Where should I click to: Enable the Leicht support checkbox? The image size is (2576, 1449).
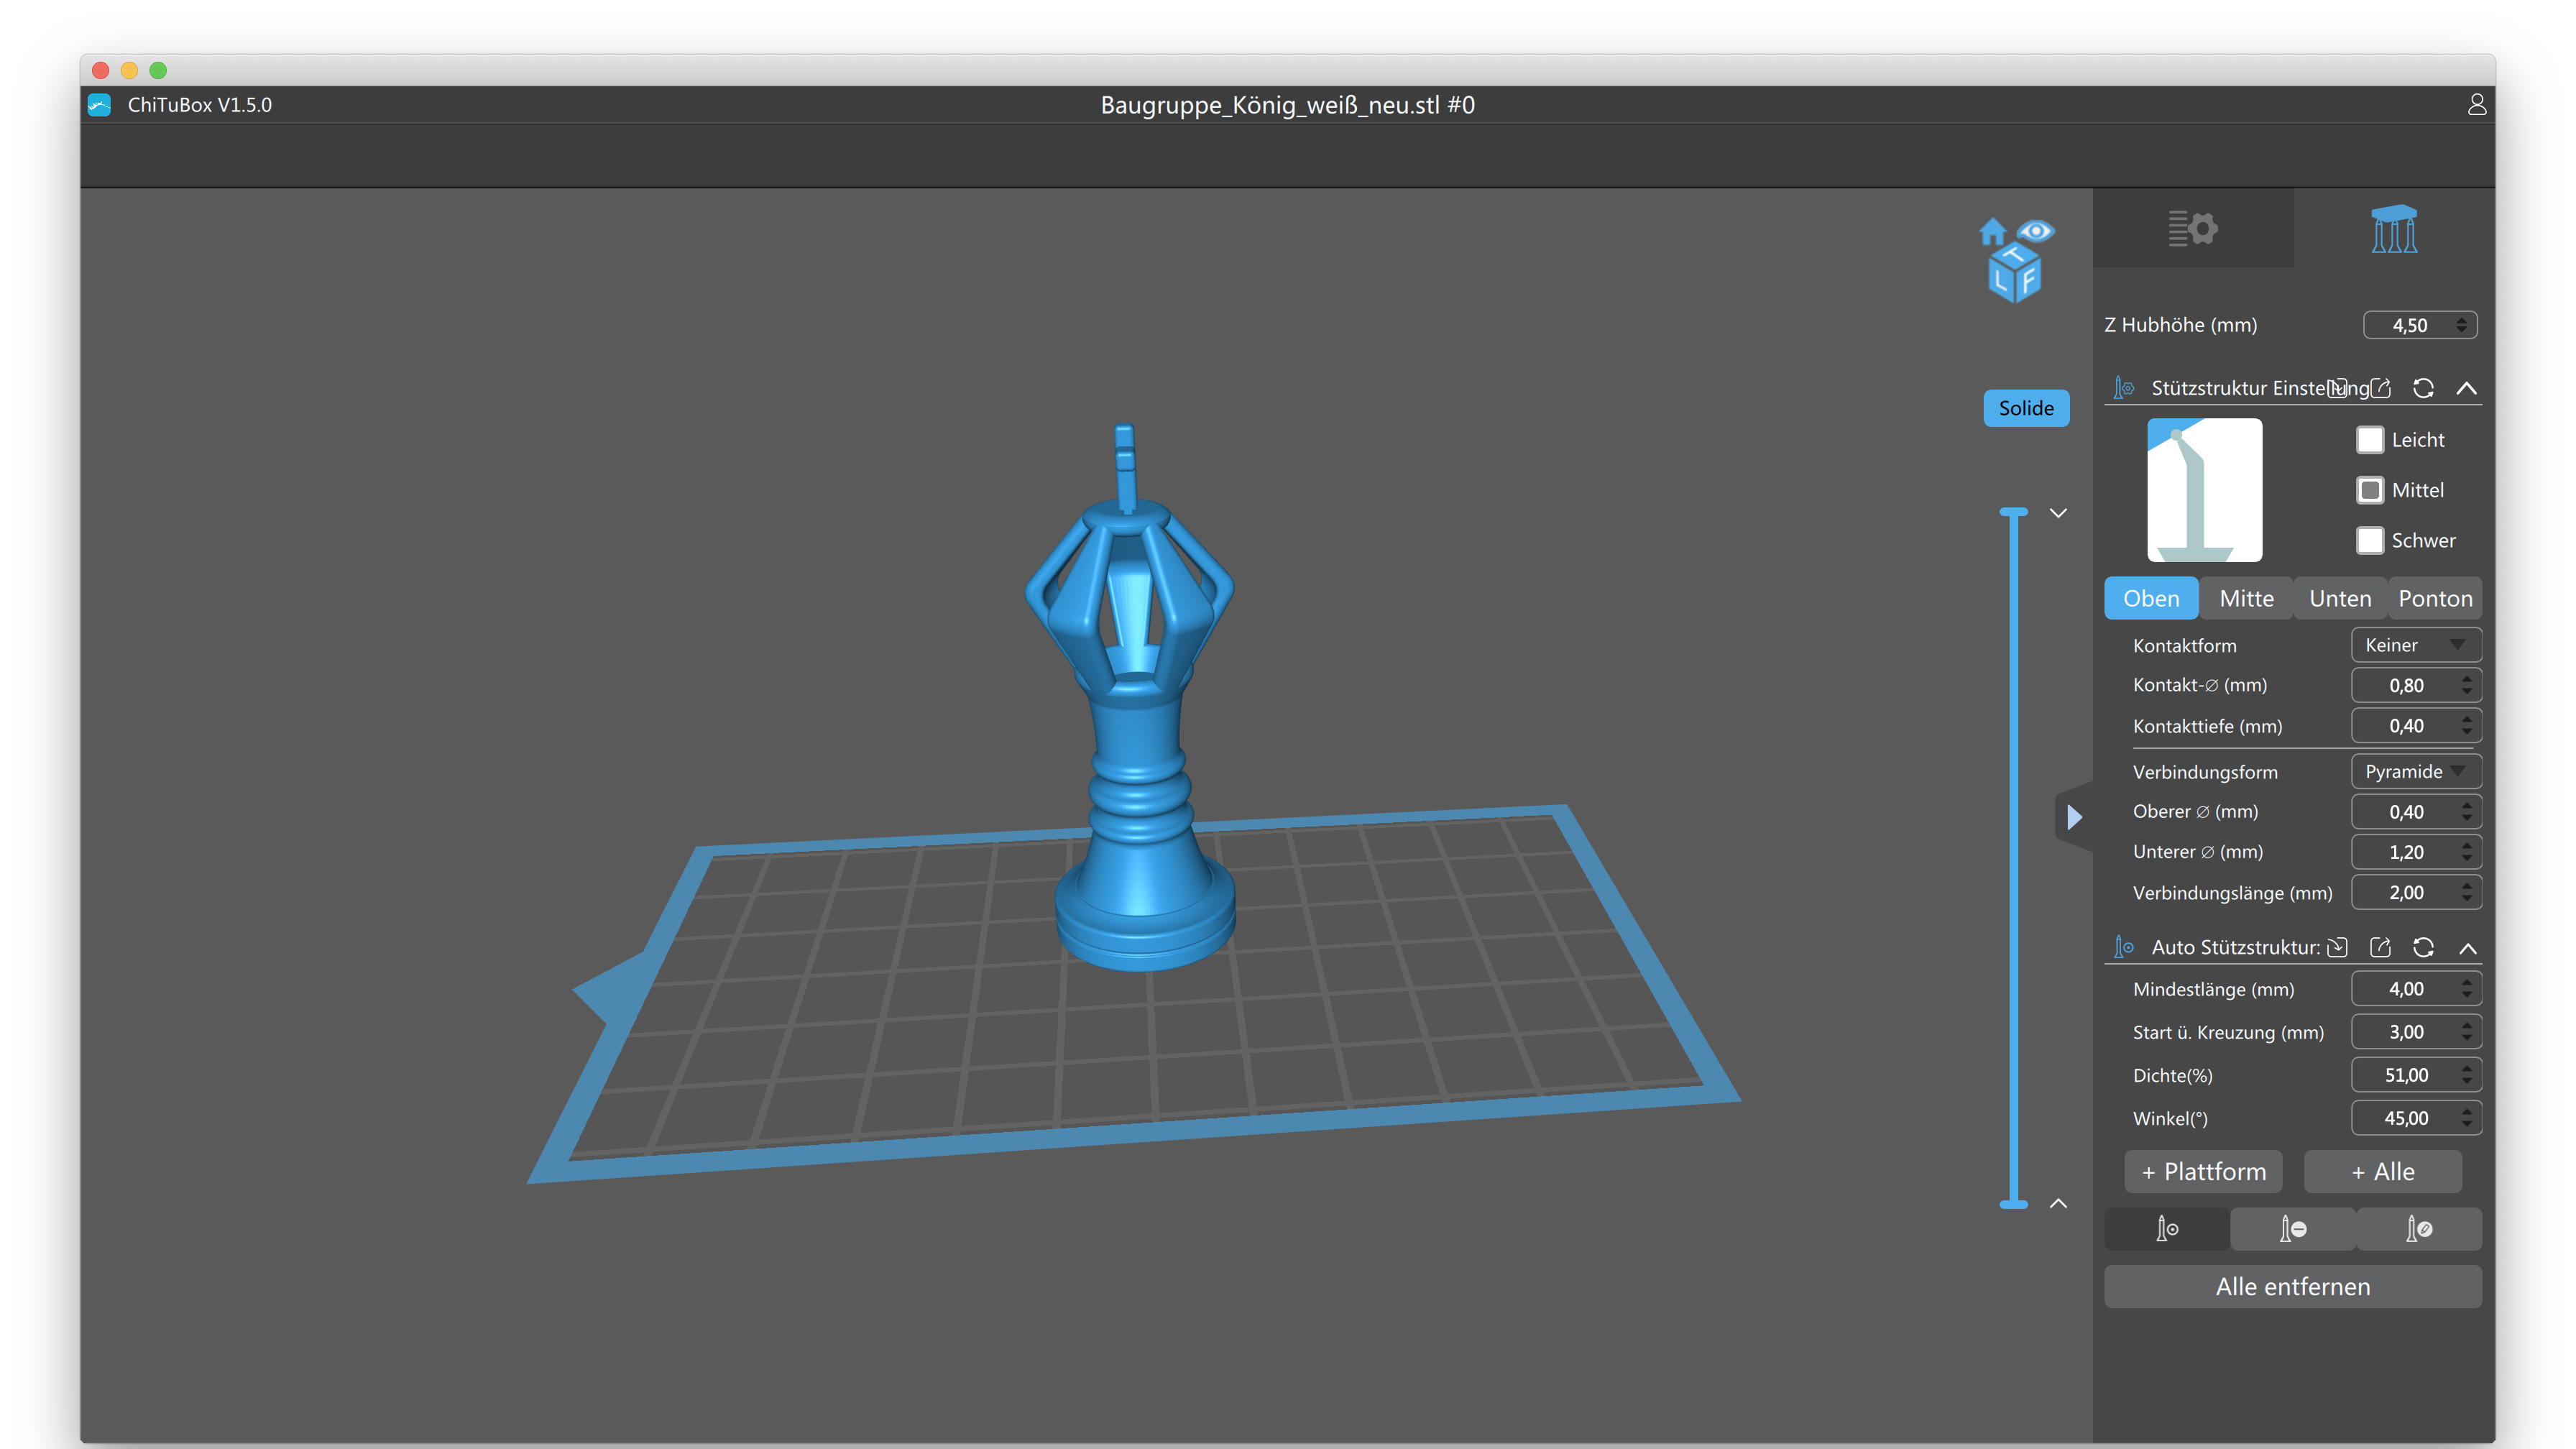[2370, 440]
